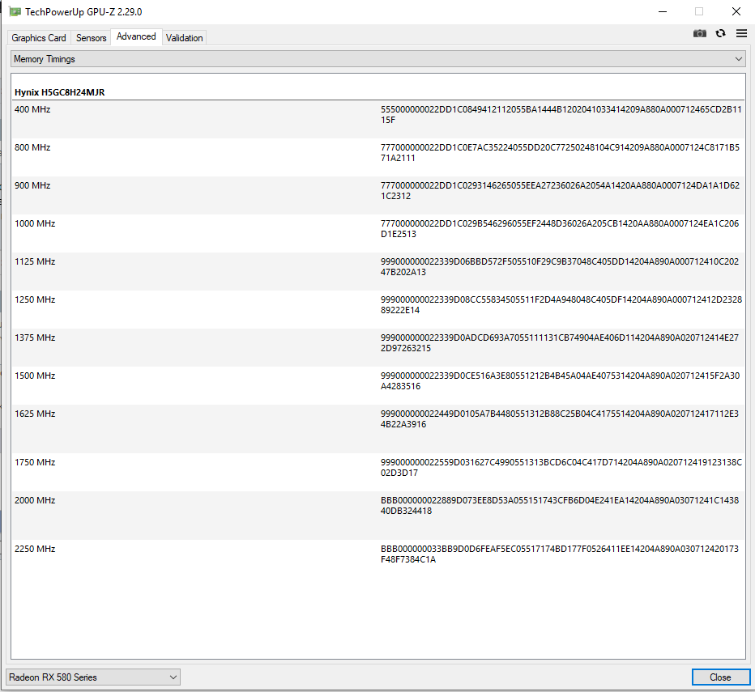Select the 2250 MHz row label
The height and width of the screenshot is (692, 755).
[35, 549]
